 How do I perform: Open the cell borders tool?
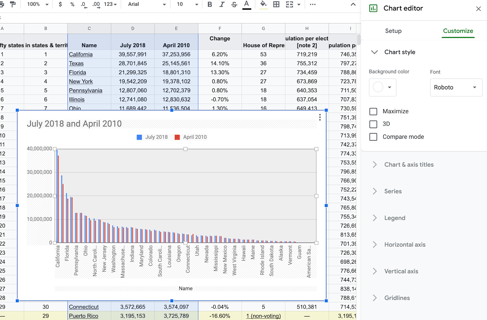(276, 5)
